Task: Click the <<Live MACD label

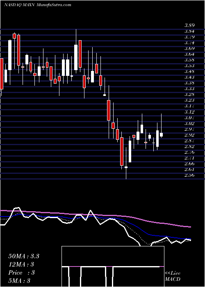Action: (x=173, y=276)
